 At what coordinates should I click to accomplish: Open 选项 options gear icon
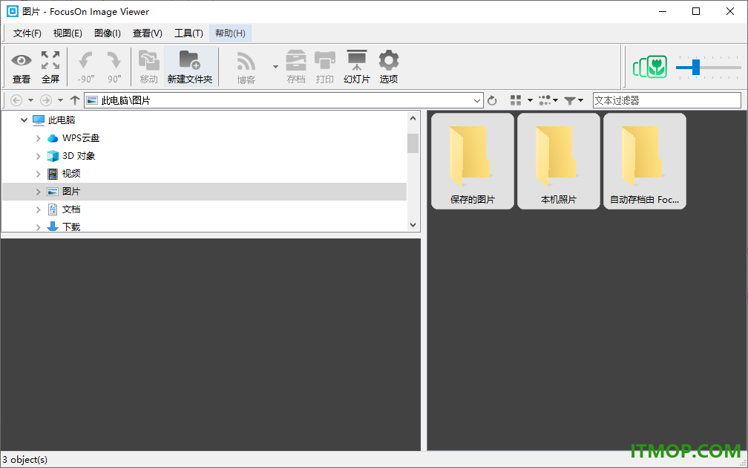[389, 67]
